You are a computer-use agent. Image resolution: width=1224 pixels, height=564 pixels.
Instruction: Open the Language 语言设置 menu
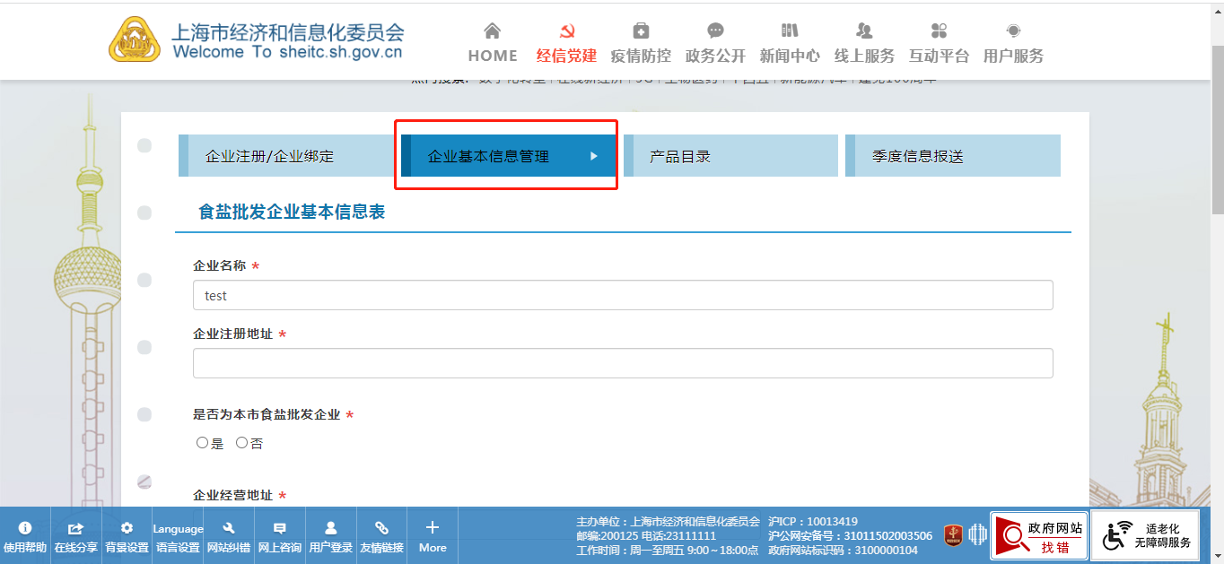pyautogui.click(x=178, y=536)
